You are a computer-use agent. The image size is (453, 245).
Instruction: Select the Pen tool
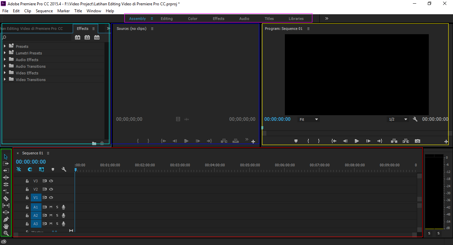coord(6,219)
